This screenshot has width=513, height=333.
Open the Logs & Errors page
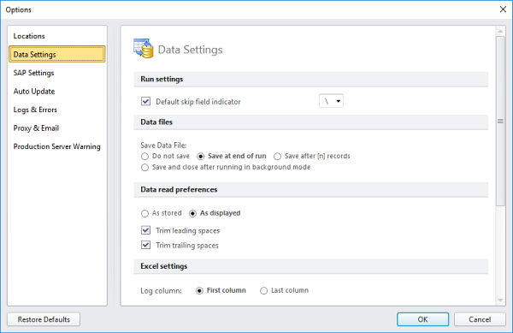[x=35, y=110]
